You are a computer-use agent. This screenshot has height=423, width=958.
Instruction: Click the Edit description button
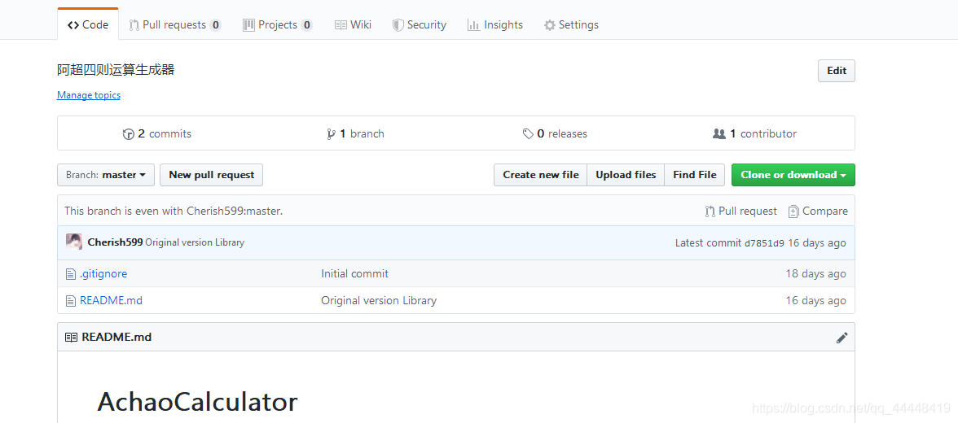[837, 71]
